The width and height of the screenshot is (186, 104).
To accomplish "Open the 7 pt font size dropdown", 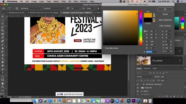I will pos(80,8).
